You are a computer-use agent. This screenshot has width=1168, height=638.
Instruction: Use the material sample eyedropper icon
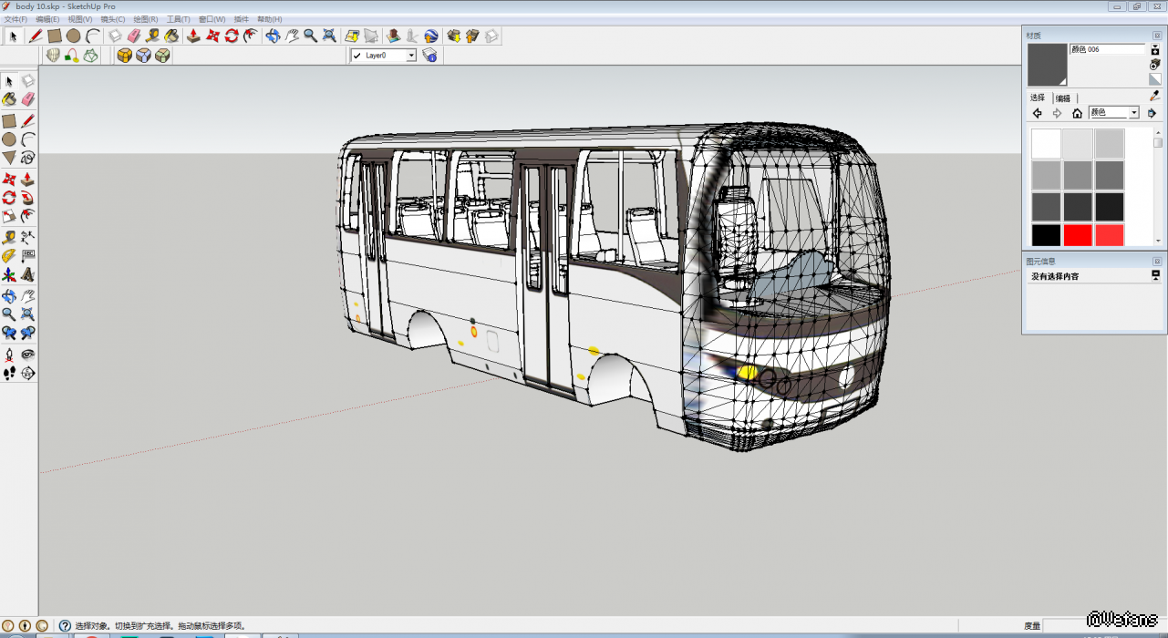(1154, 96)
